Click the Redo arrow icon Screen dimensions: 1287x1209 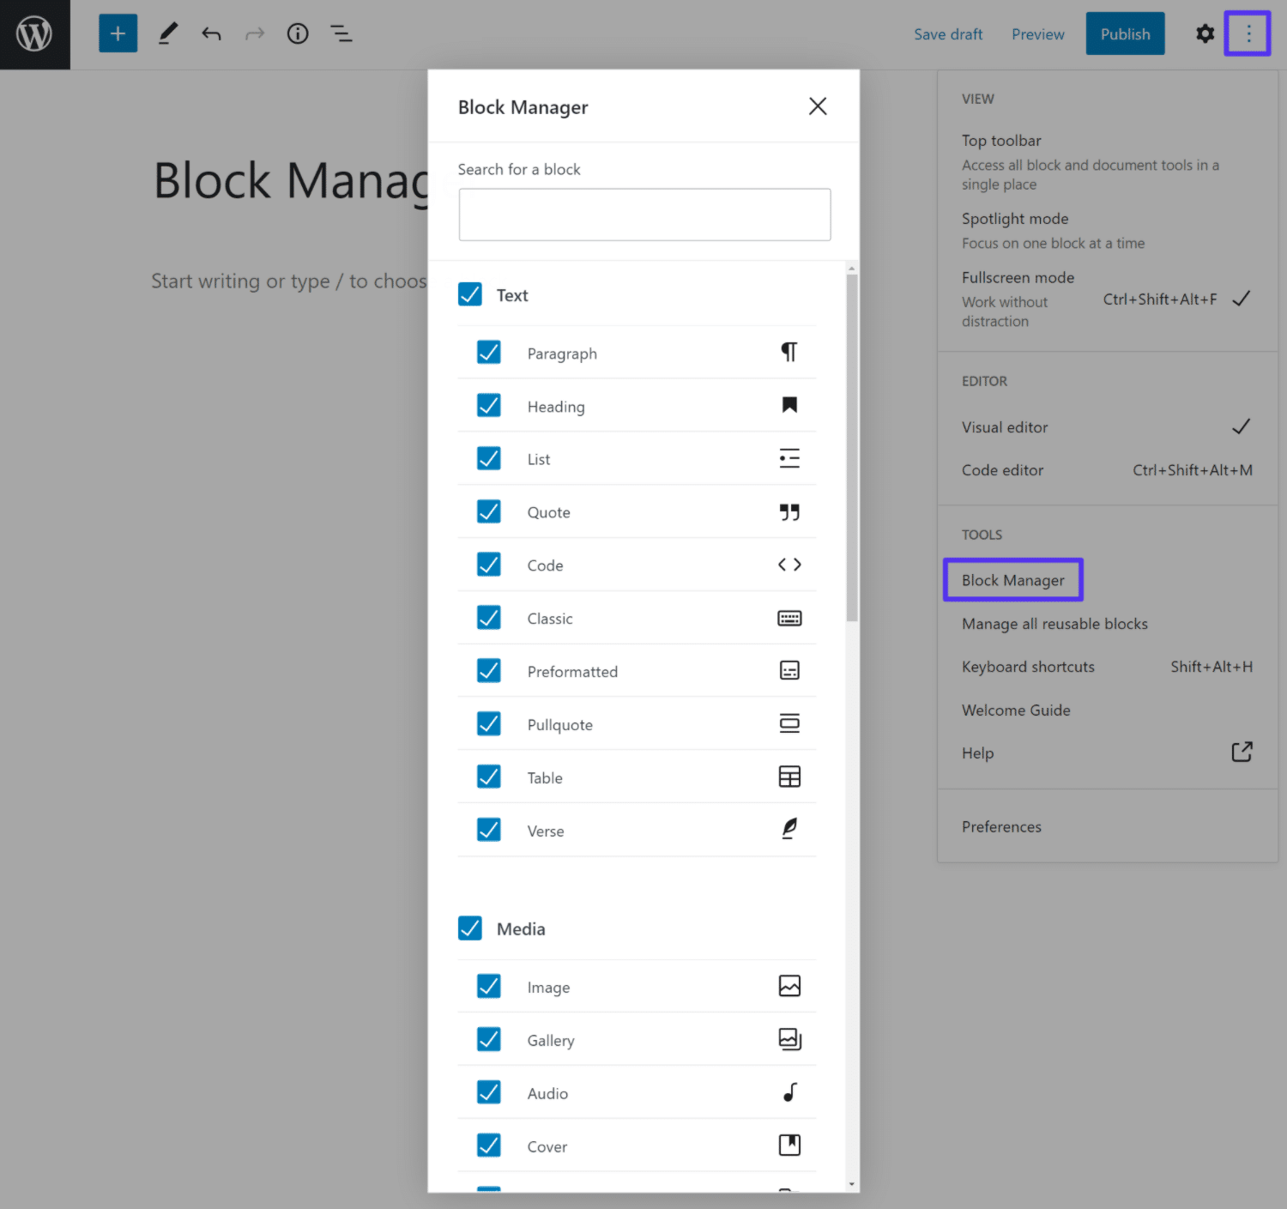click(x=254, y=33)
